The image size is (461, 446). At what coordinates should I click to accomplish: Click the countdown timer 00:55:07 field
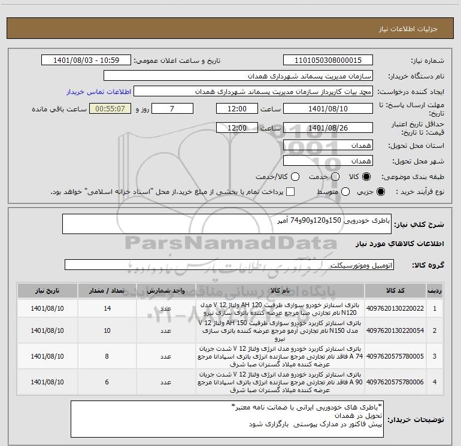pos(110,108)
